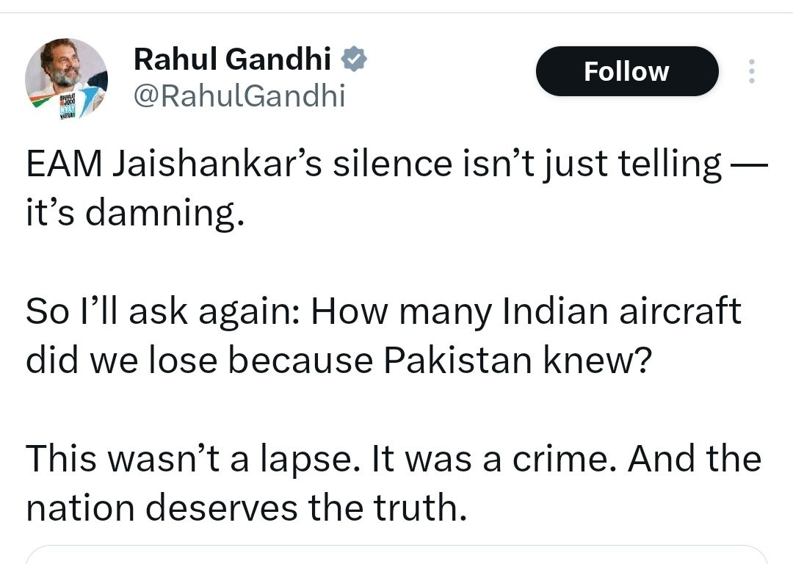Open the @RahulGandhi handle link
The image size is (793, 564).
[x=239, y=95]
